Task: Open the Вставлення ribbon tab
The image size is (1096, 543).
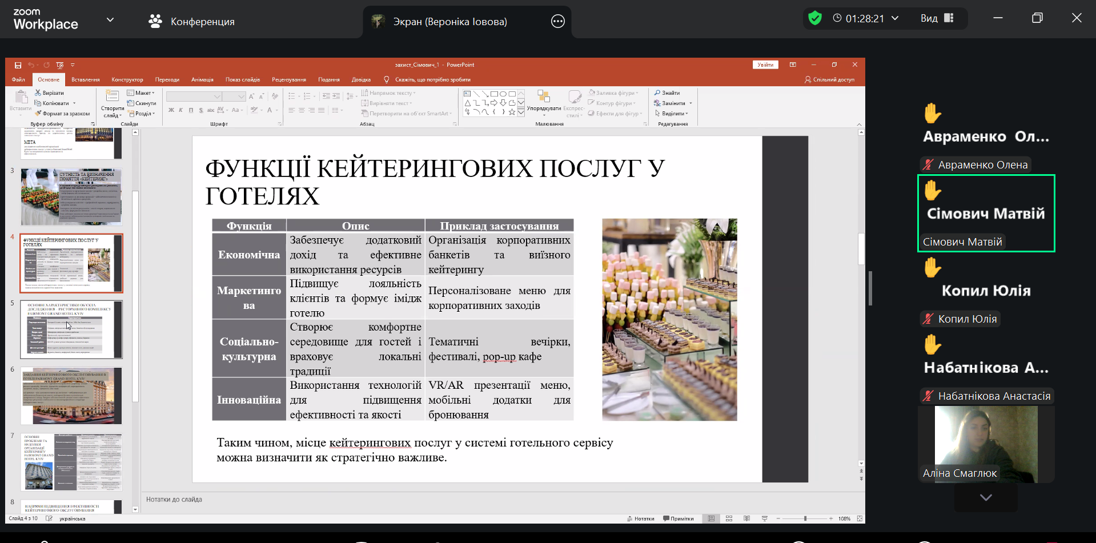Action: (x=85, y=80)
